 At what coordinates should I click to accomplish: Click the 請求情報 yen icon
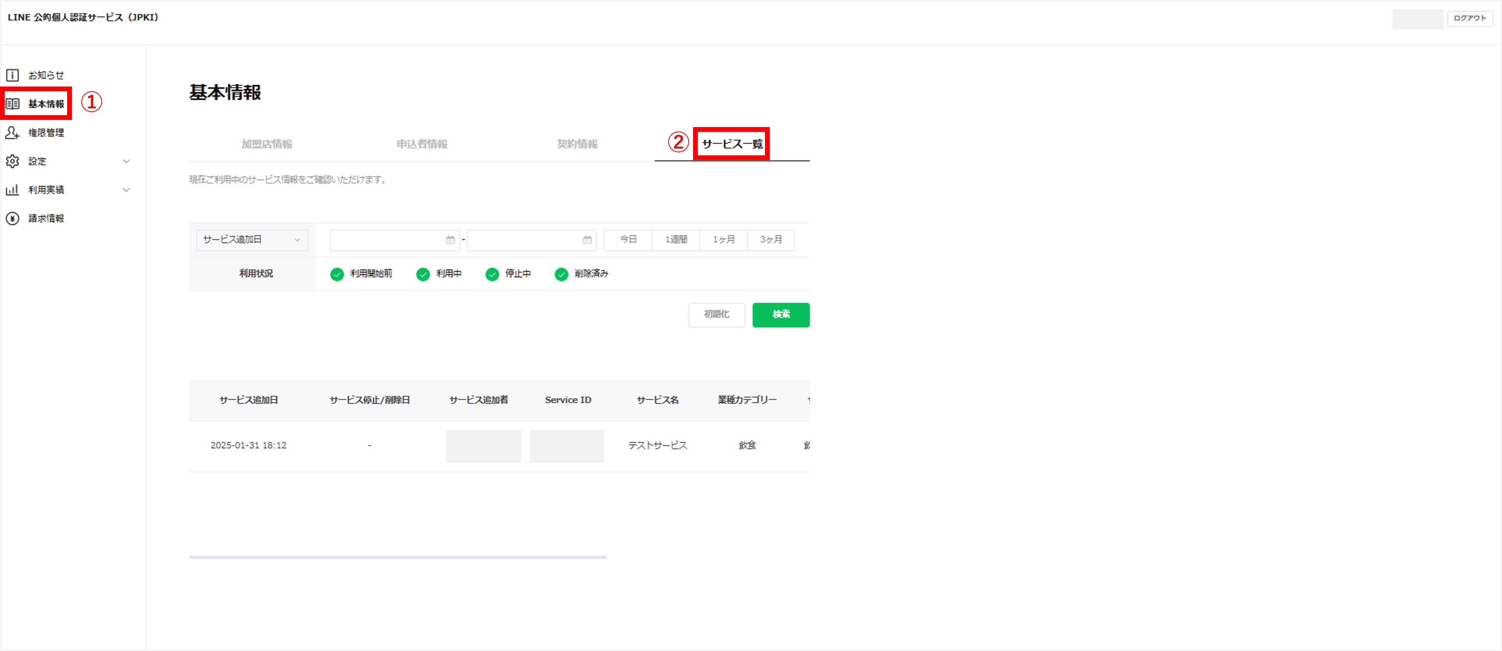pyautogui.click(x=12, y=218)
